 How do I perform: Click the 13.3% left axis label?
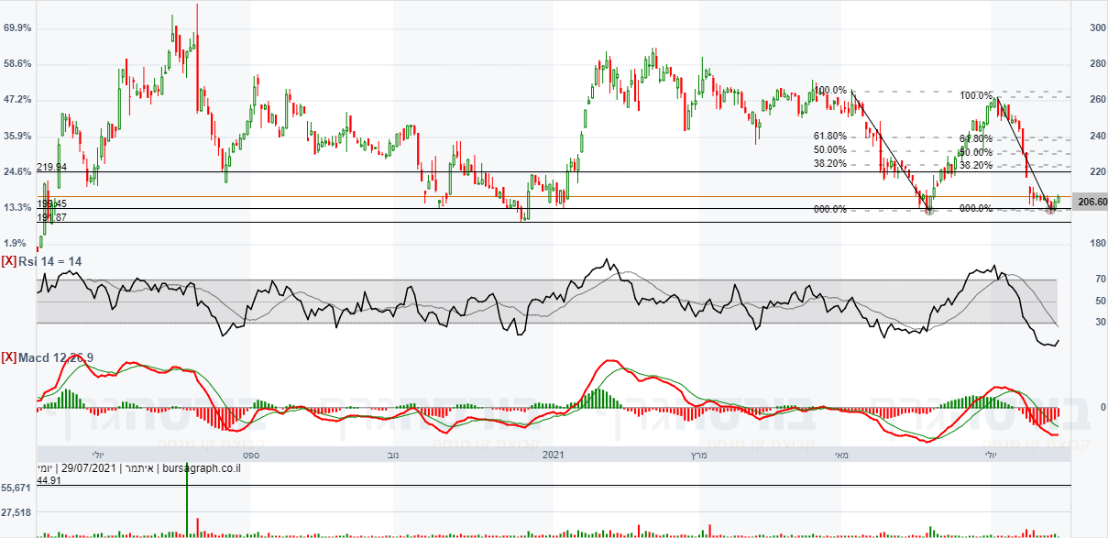(x=18, y=208)
